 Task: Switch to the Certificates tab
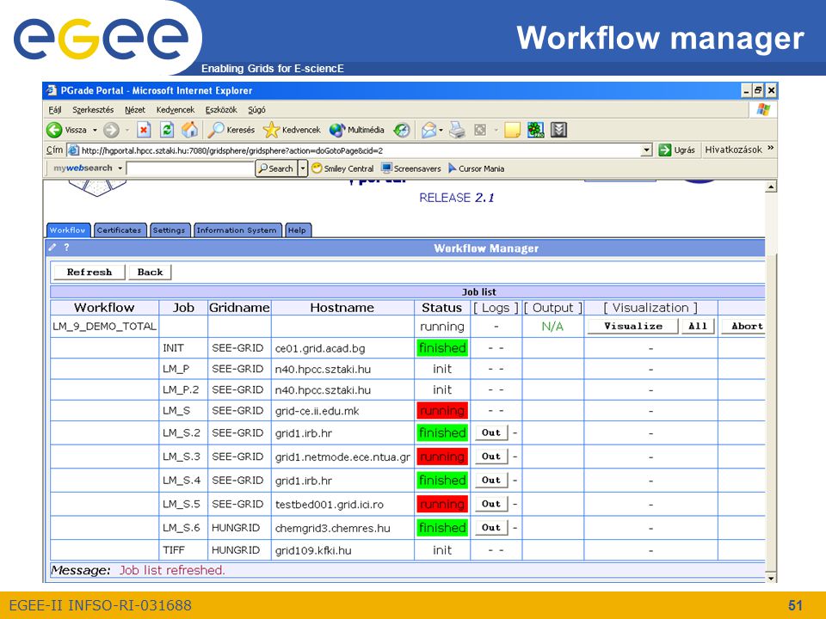tap(120, 230)
